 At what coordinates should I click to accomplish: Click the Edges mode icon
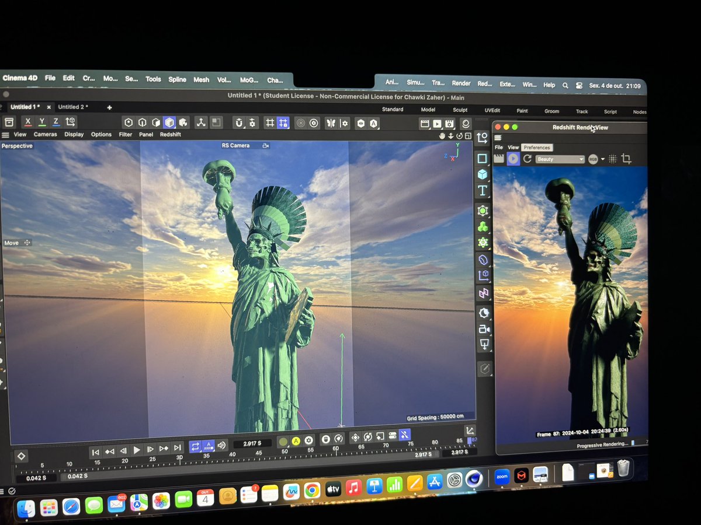point(142,123)
